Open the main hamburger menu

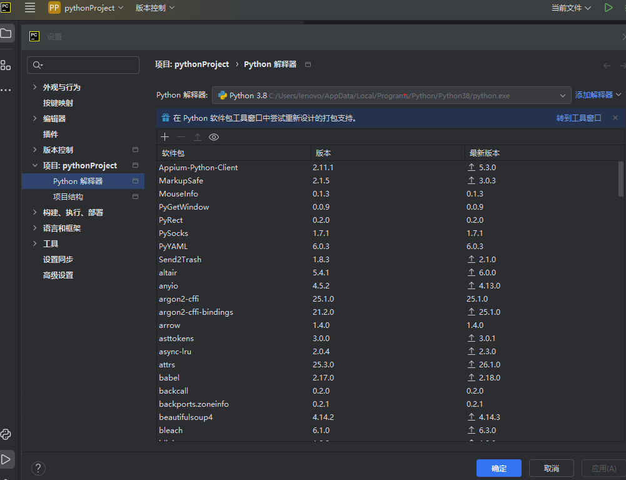(30, 8)
